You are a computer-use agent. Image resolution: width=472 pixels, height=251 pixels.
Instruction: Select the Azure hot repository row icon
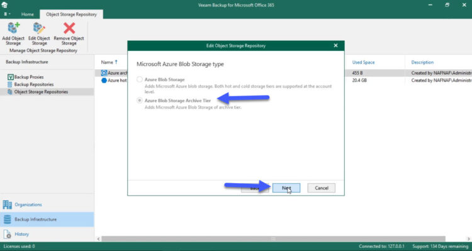(x=104, y=81)
